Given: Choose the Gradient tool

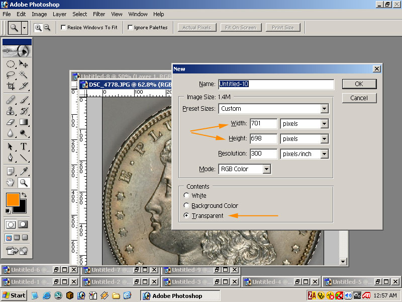Looking at the screenshot, I should 23,122.
